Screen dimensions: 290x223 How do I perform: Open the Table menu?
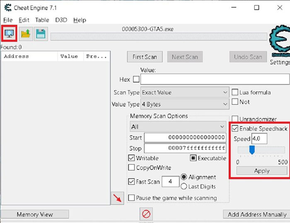coord(42,20)
